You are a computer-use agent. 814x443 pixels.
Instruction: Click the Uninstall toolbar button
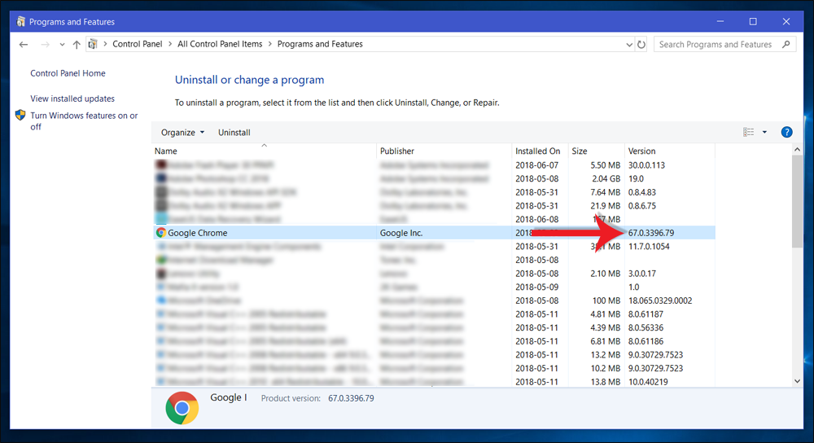coord(234,133)
